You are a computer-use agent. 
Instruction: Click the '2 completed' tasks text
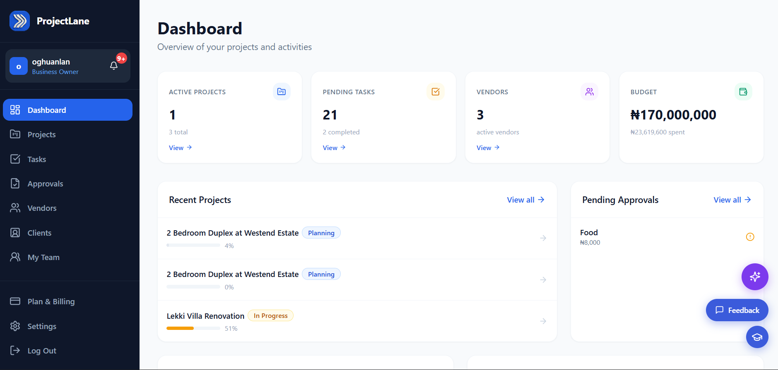point(341,132)
